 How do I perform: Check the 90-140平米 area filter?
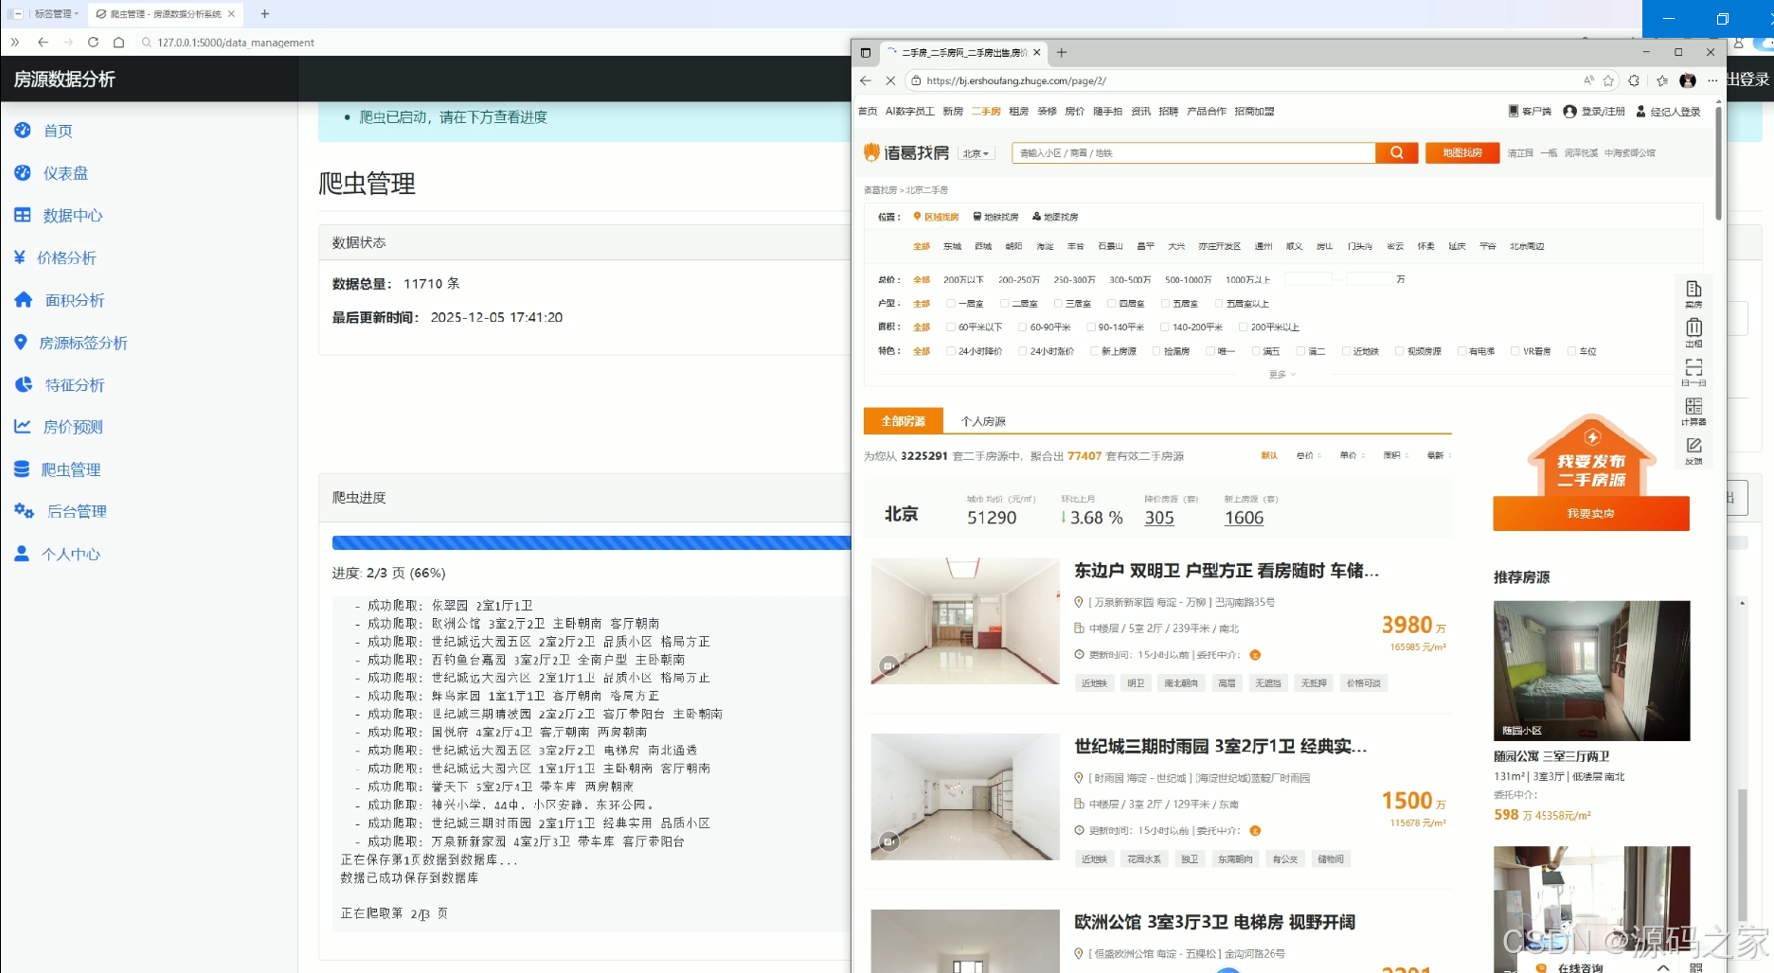click(1091, 327)
